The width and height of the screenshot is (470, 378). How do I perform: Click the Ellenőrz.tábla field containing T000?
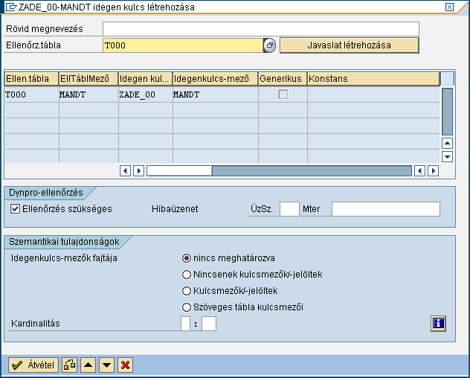(183, 45)
